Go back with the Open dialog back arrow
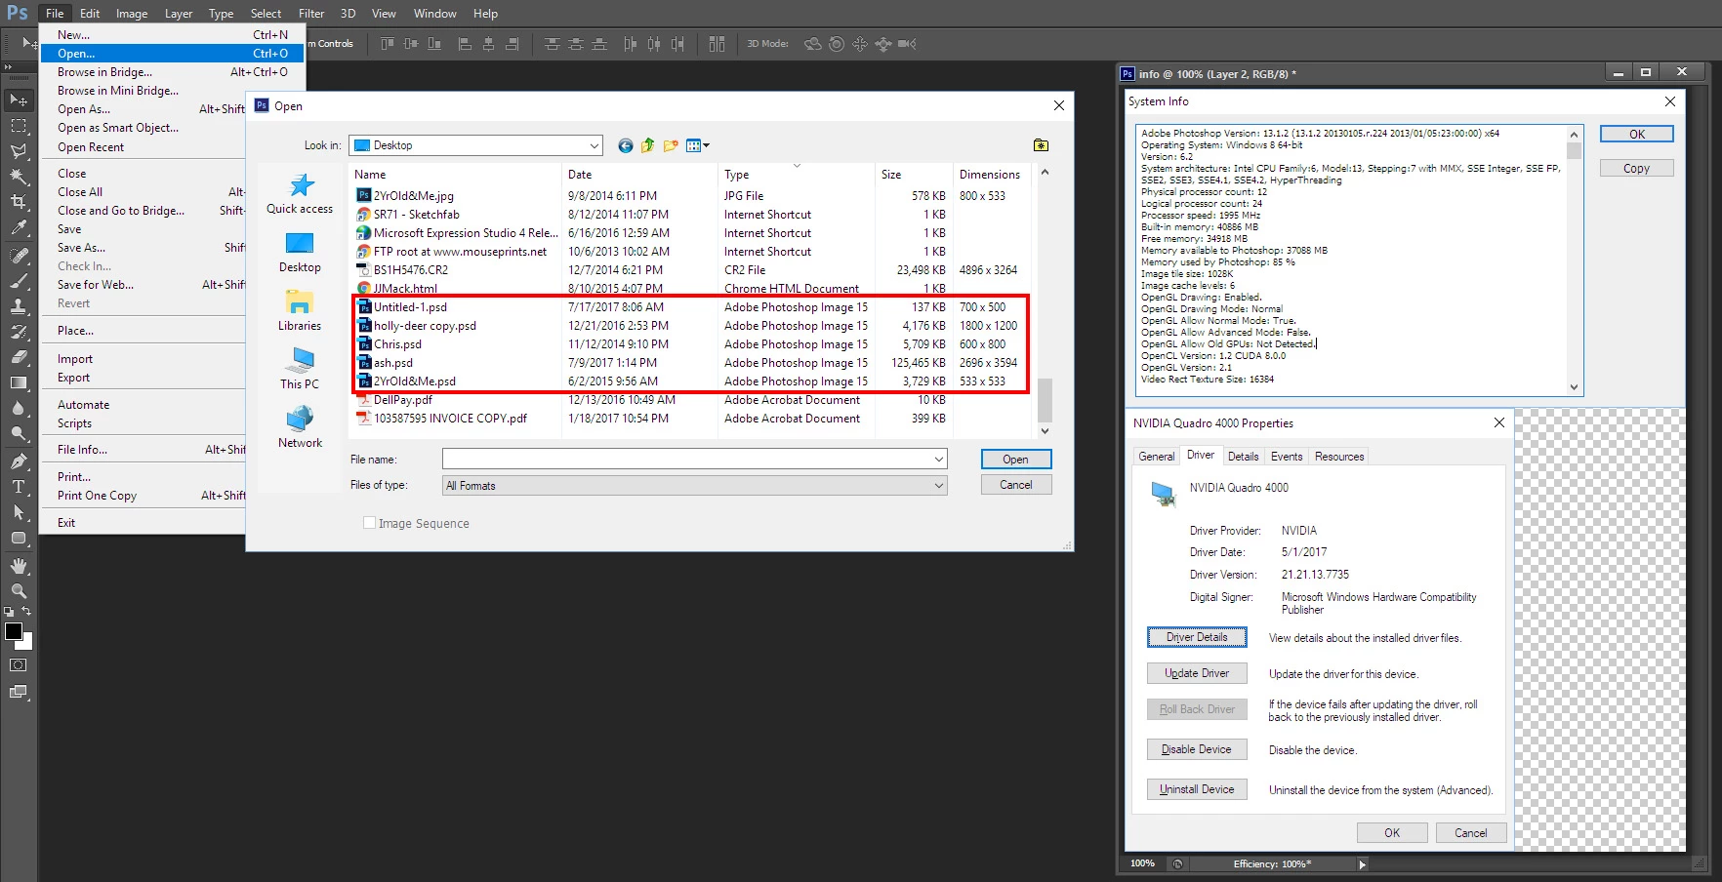 pyautogui.click(x=626, y=145)
